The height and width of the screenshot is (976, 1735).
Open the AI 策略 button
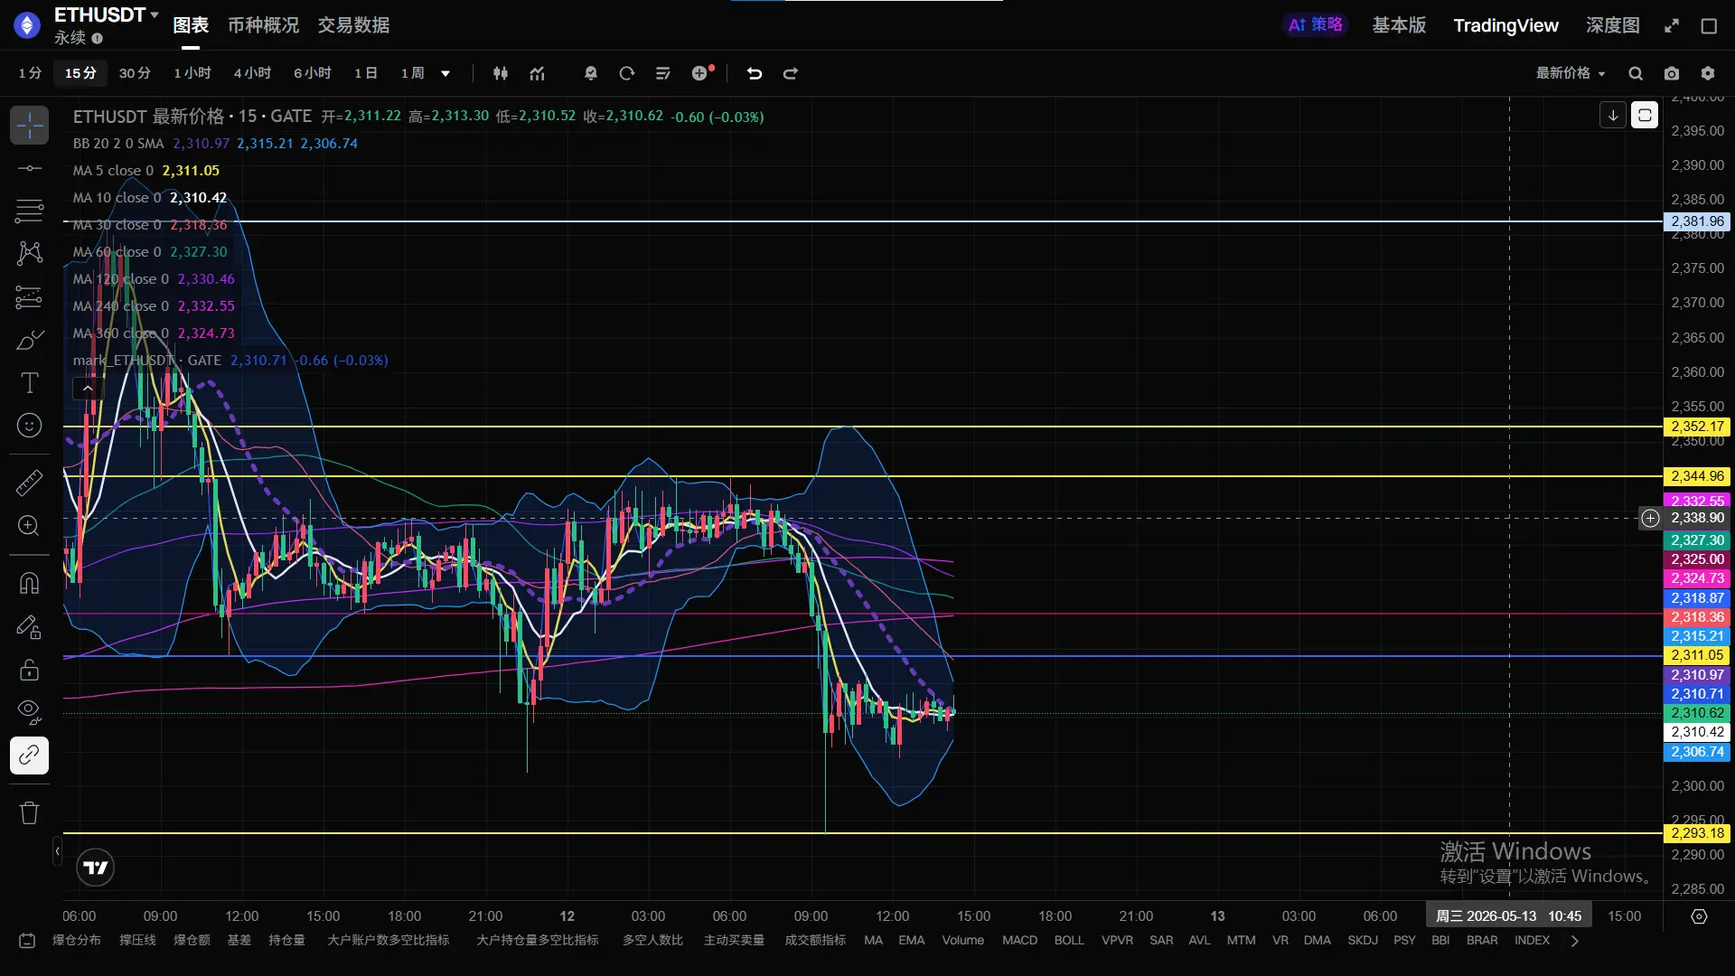tap(1316, 25)
